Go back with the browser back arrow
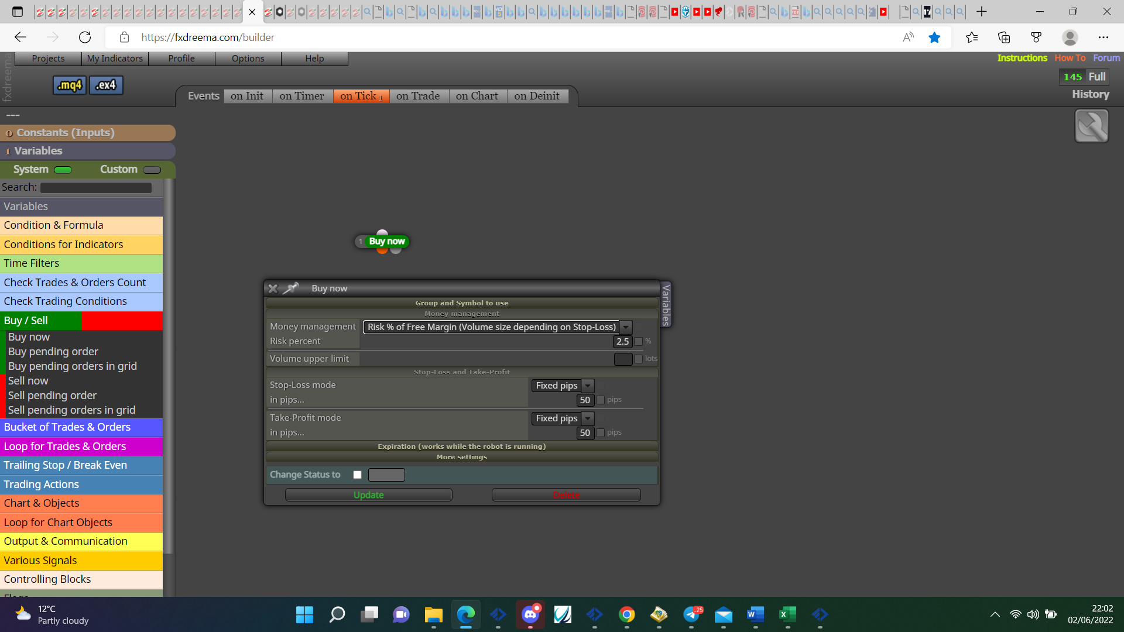This screenshot has width=1124, height=632. pyautogui.click(x=20, y=37)
